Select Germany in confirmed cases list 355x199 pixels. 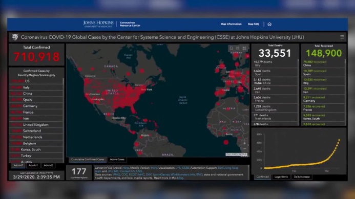[x=36, y=106]
